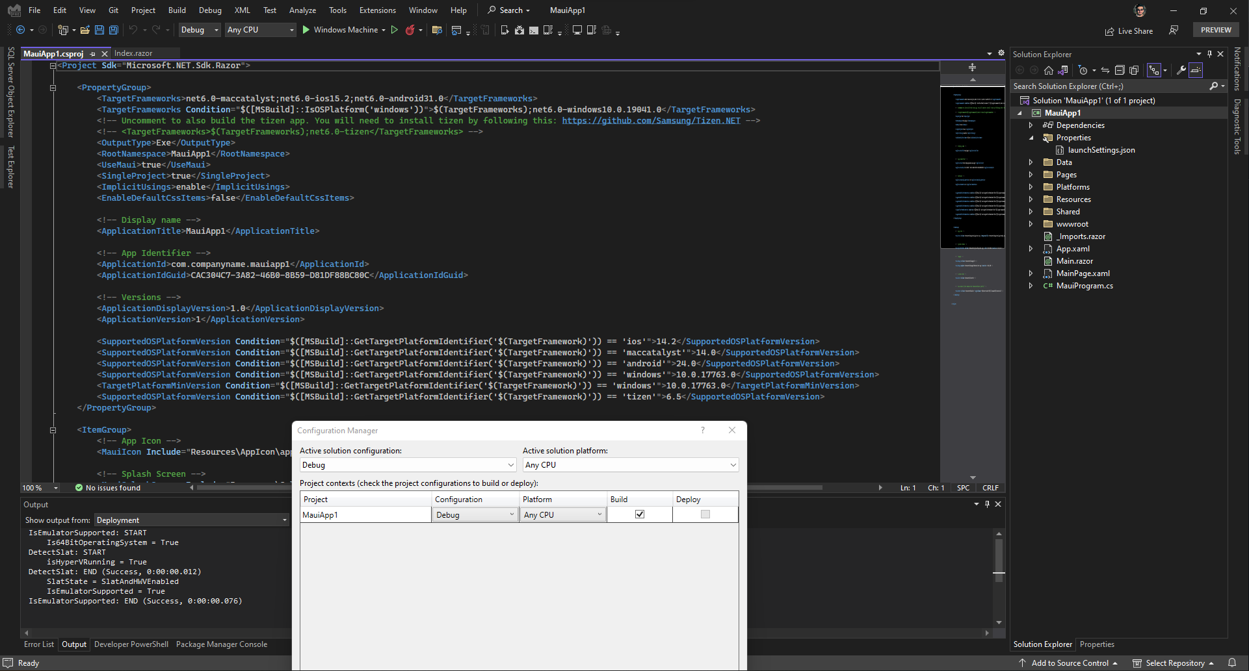The image size is (1249, 671).
Task: Open Active solution configuration dropdown
Action: point(408,465)
